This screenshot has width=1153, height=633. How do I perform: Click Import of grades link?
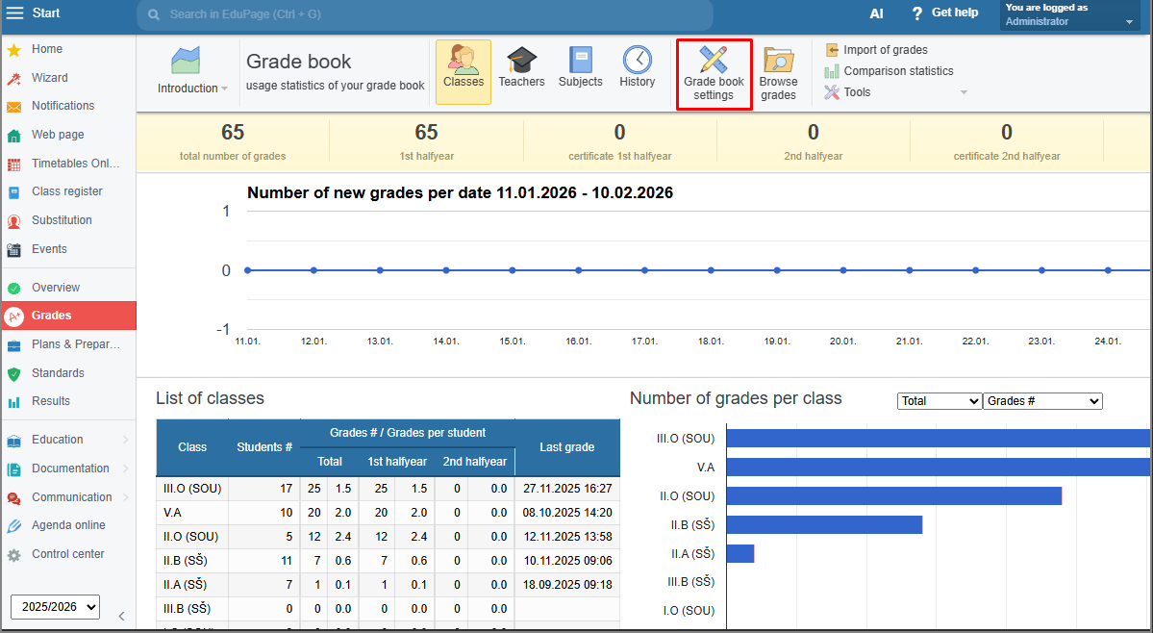[885, 50]
